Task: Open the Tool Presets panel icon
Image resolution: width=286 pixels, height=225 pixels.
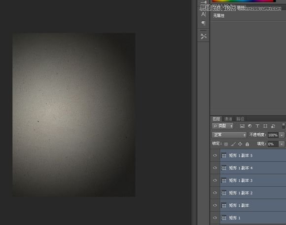Action: click(203, 36)
